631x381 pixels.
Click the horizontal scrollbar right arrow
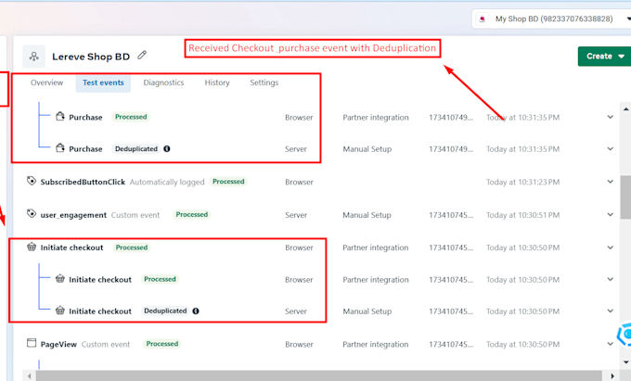click(612, 376)
